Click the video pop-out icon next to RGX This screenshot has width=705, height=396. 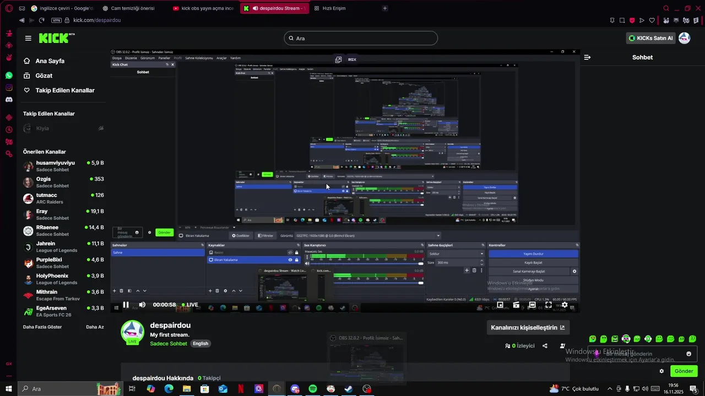tap(338, 59)
